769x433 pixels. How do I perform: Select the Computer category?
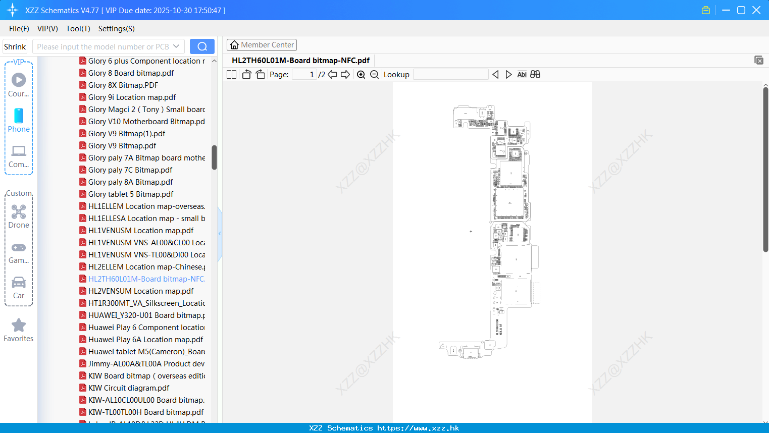click(19, 156)
